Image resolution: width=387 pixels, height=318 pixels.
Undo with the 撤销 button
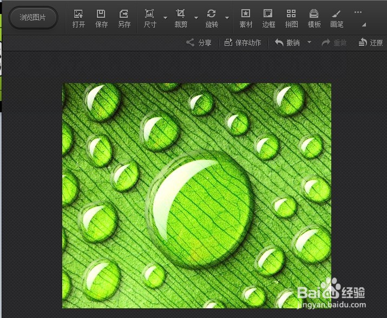pyautogui.click(x=287, y=43)
